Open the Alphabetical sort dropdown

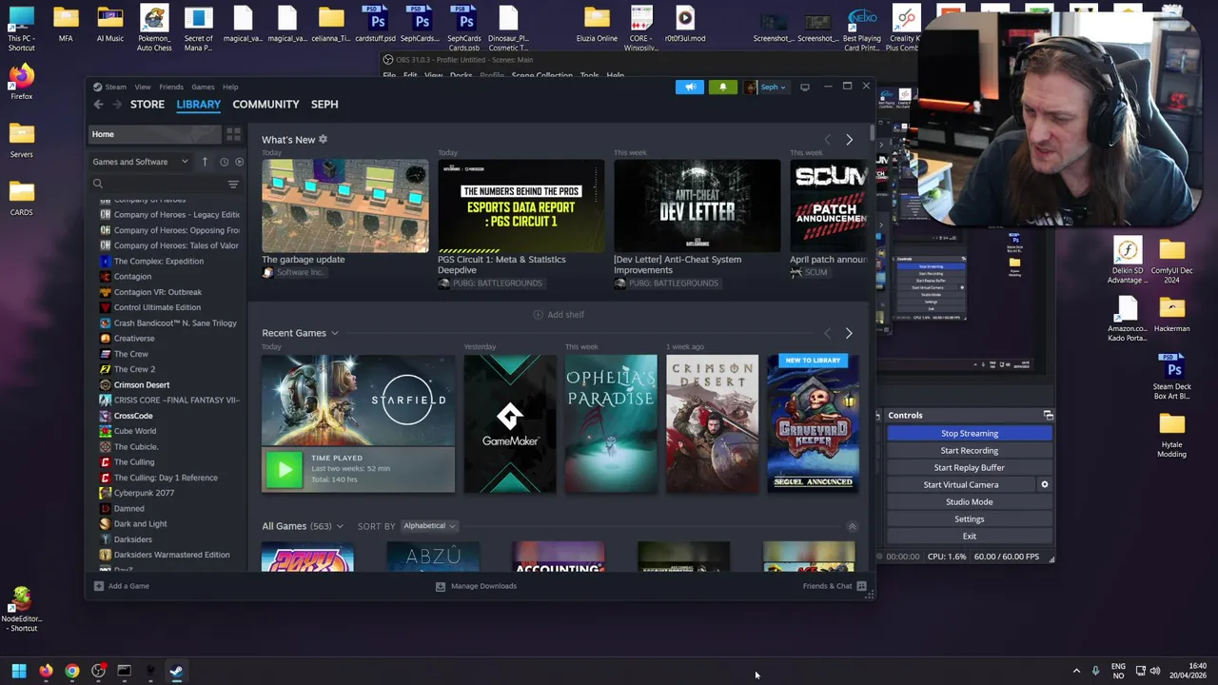click(x=428, y=526)
